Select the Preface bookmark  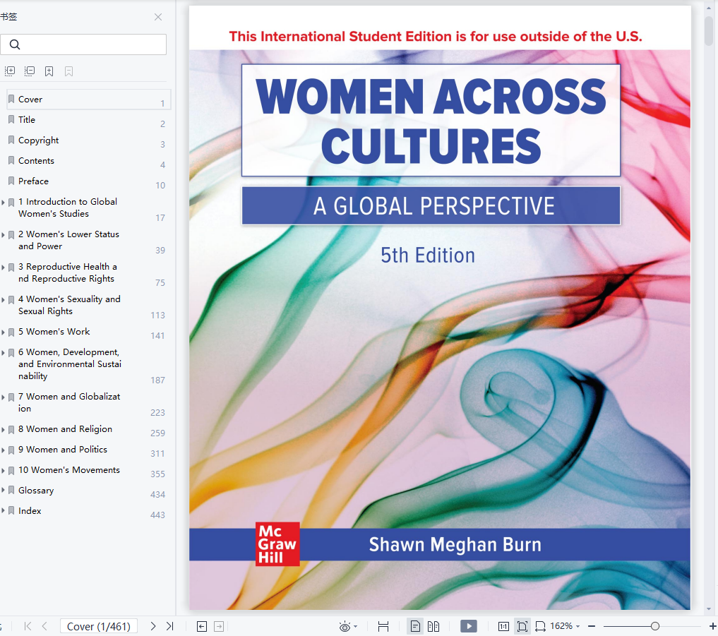(x=33, y=181)
